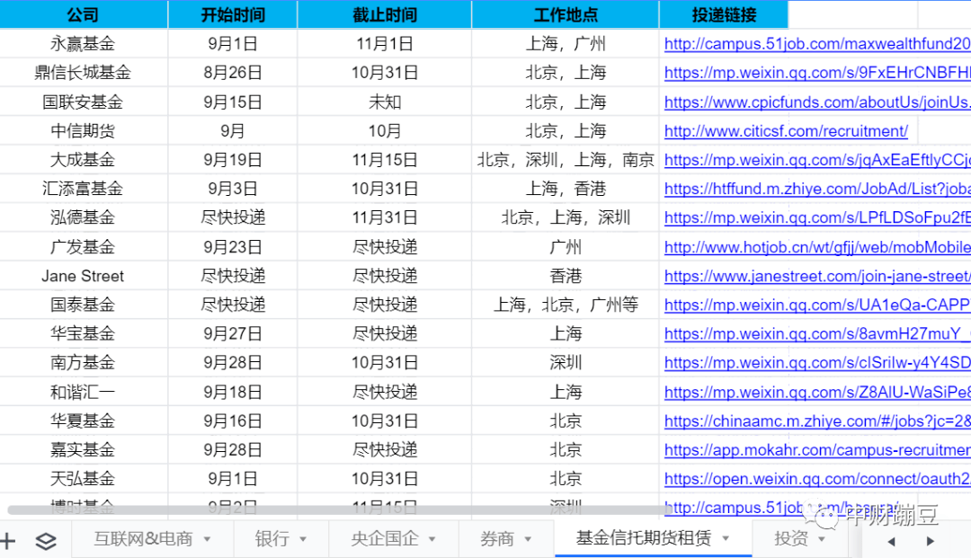Image resolution: width=971 pixels, height=558 pixels.
Task: Select the 南方基金 company cell
Action: click(x=84, y=362)
